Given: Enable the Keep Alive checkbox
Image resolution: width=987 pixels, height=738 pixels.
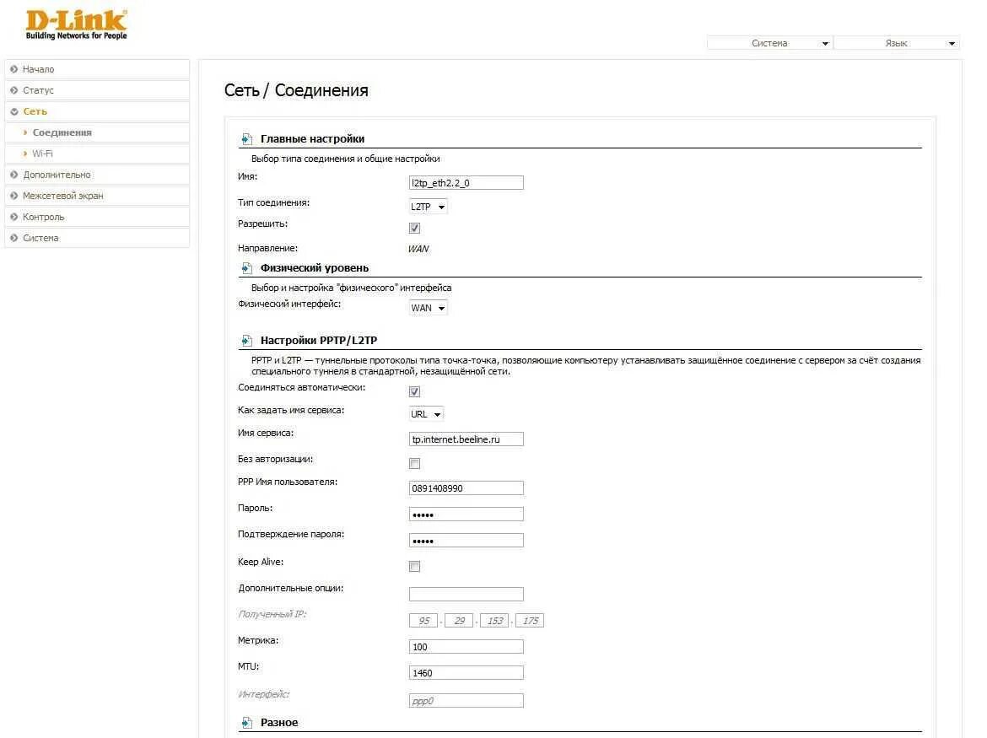Looking at the screenshot, I should click(x=414, y=566).
